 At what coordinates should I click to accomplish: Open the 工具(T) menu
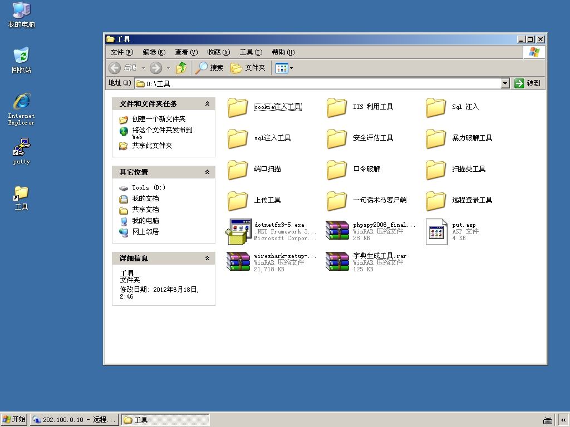[251, 52]
